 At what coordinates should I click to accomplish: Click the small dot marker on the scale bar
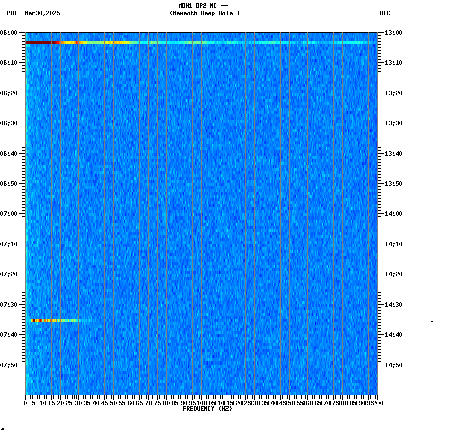432,320
